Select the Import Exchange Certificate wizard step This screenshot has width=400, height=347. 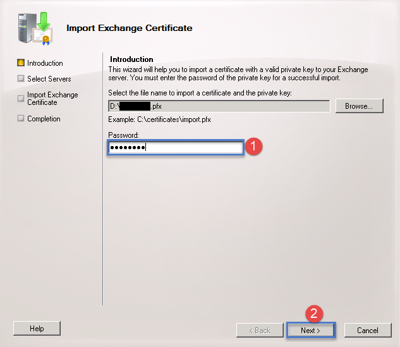[x=52, y=99]
